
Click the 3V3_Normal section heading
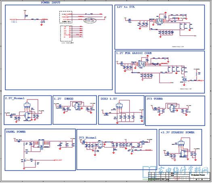88,138
